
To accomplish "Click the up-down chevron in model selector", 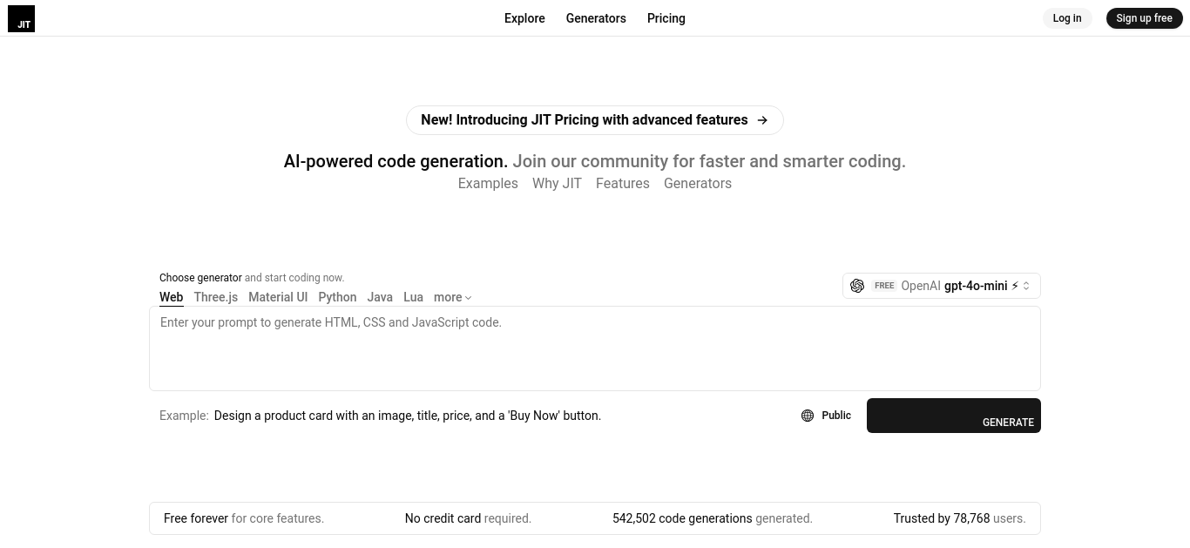I will pos(1026,286).
